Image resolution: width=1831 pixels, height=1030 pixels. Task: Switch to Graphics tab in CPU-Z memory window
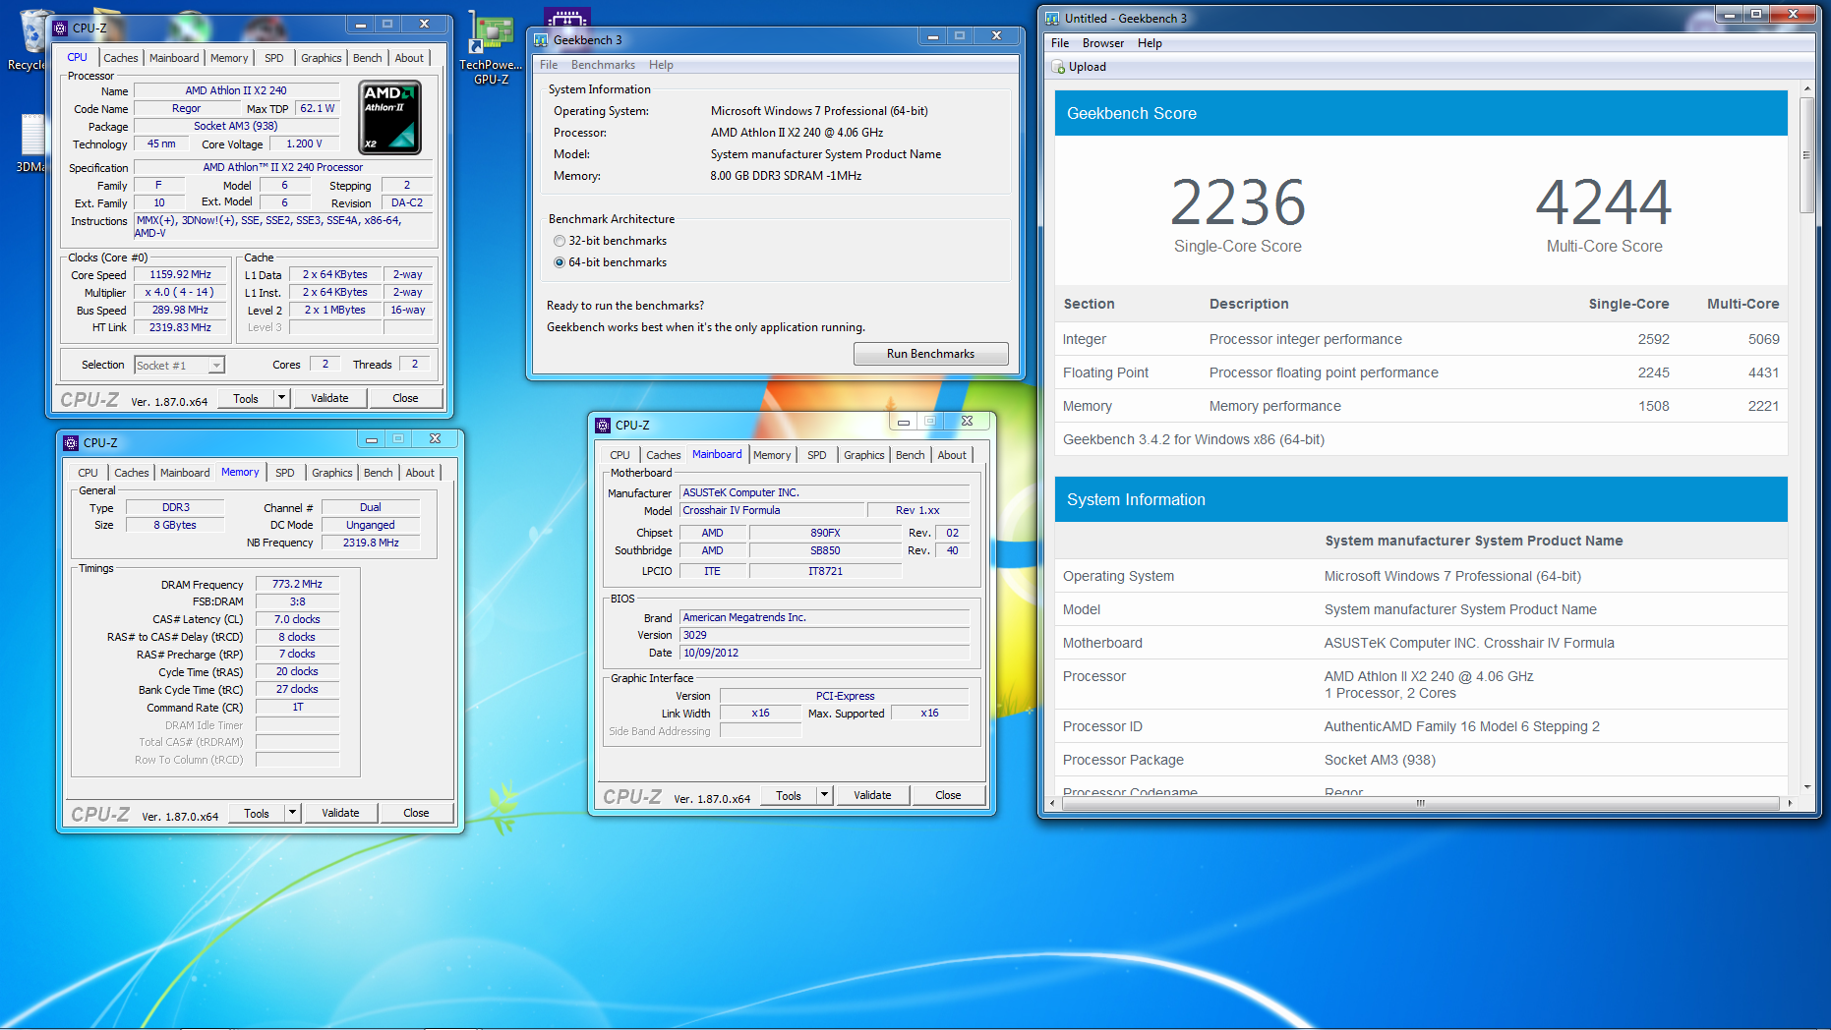[332, 473]
